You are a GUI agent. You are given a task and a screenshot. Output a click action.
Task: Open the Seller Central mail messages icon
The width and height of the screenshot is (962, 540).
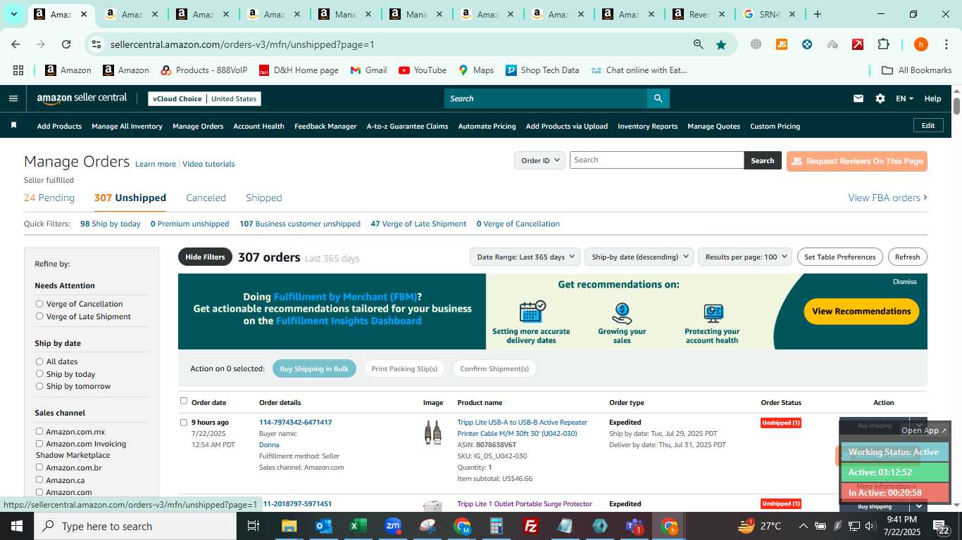coord(858,98)
